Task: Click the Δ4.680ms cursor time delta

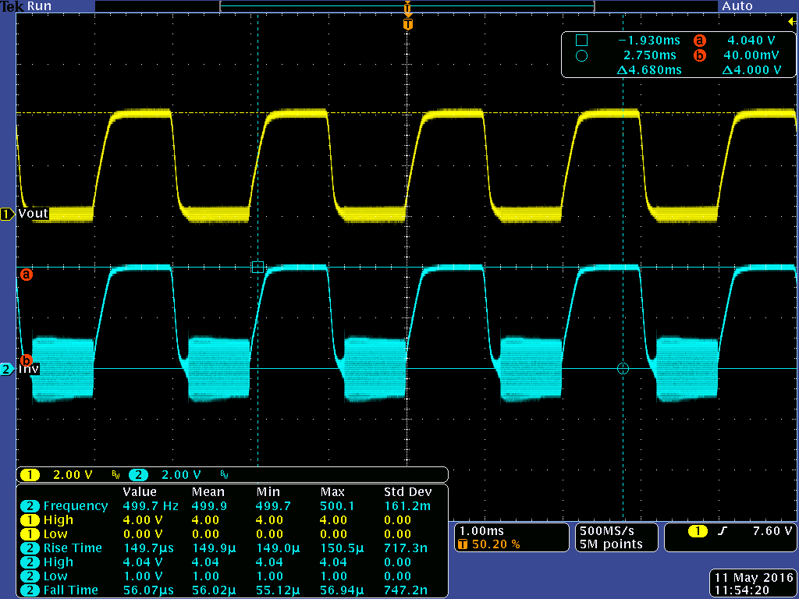Action: coord(649,70)
